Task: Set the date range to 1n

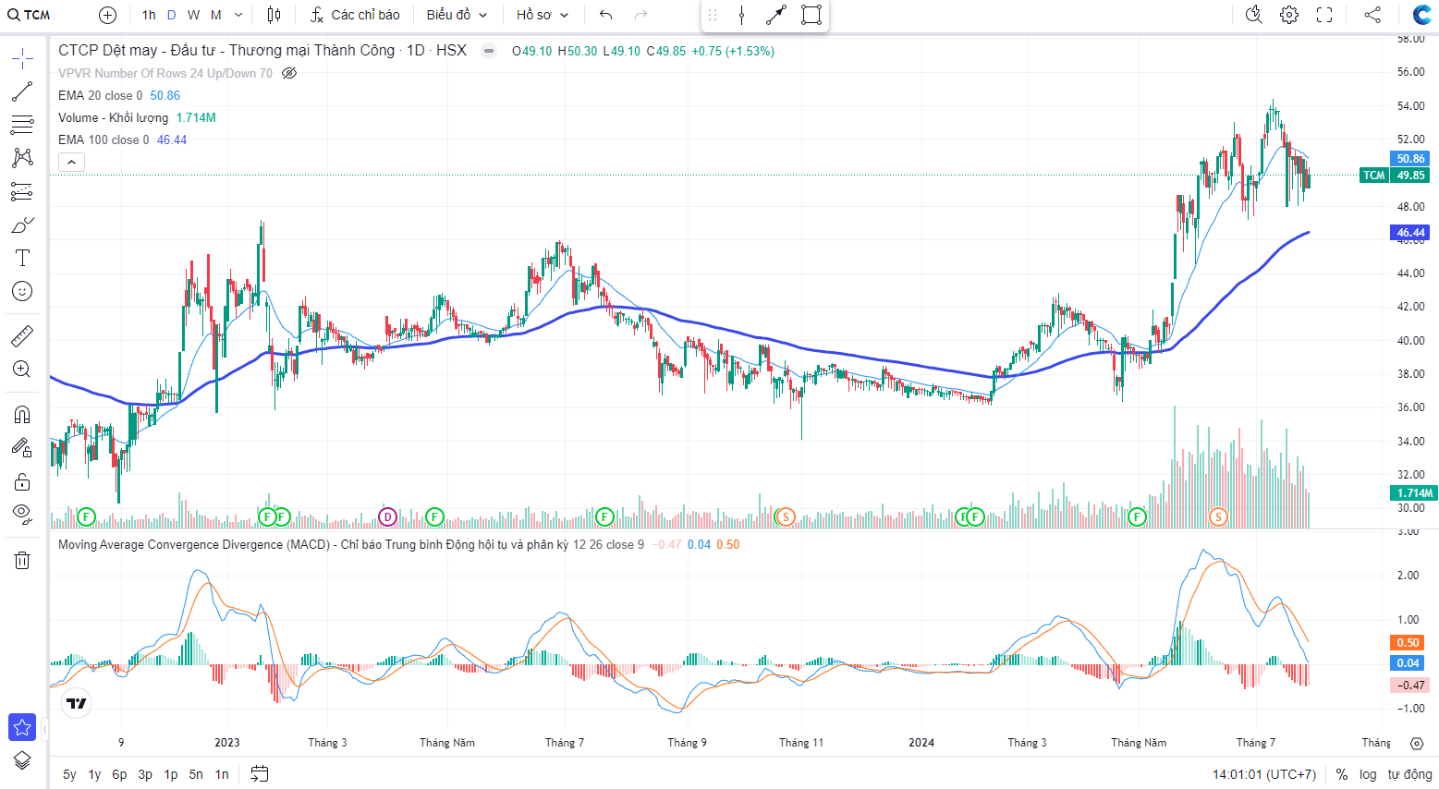Action: click(x=222, y=774)
